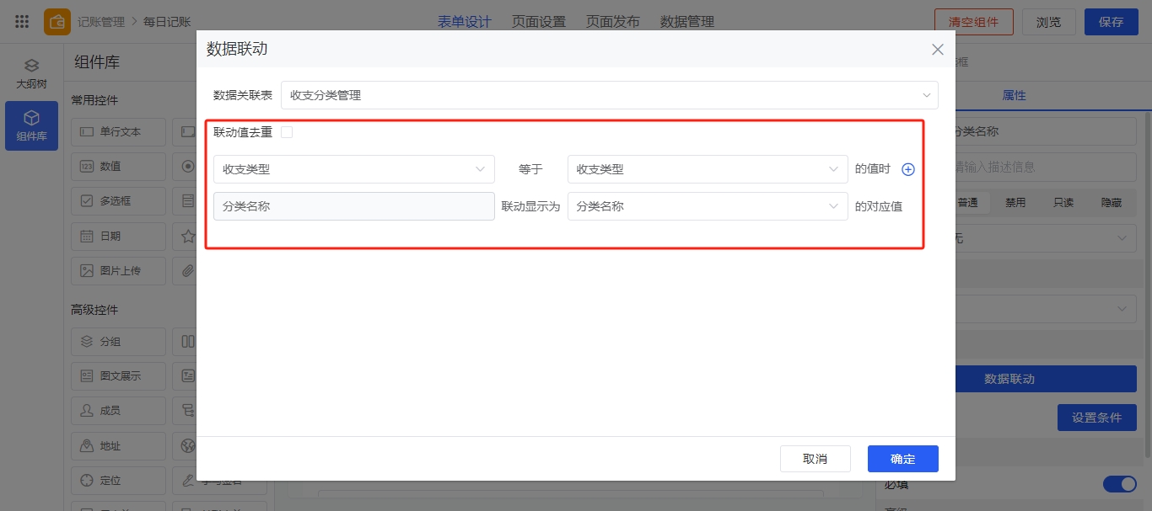Image resolution: width=1152 pixels, height=511 pixels.
Task: Click the orange wallet app icon
Action: pyautogui.click(x=57, y=22)
